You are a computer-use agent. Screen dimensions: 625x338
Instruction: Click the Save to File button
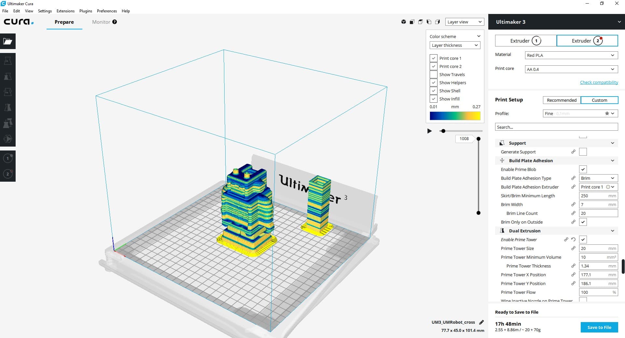click(599, 327)
